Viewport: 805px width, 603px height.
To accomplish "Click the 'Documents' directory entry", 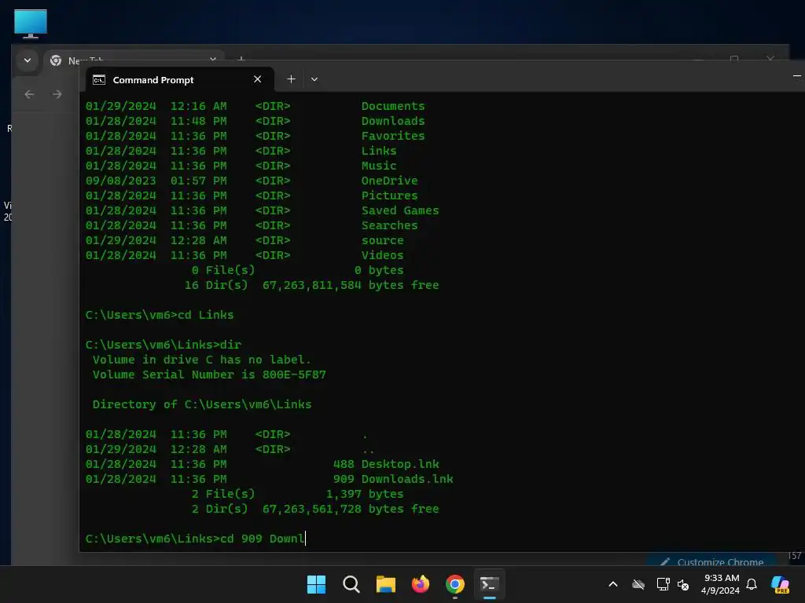I will (x=393, y=106).
